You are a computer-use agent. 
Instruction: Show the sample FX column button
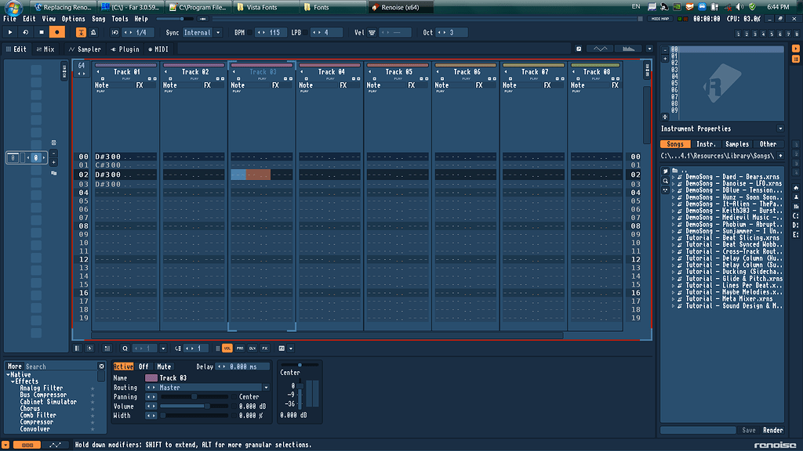[x=265, y=348]
